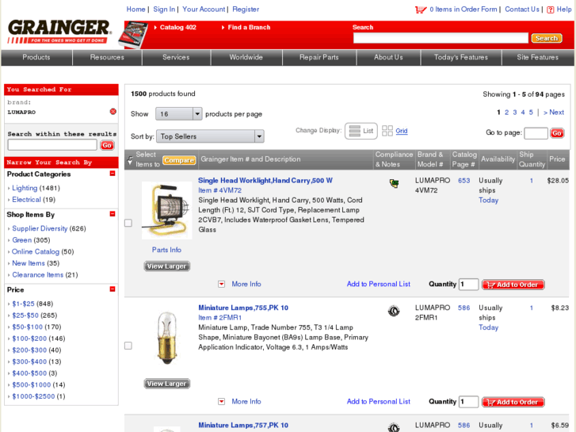This screenshot has width=576, height=432.
Task: Click Add to Order for Miniature Lamps 755
Action: point(513,402)
